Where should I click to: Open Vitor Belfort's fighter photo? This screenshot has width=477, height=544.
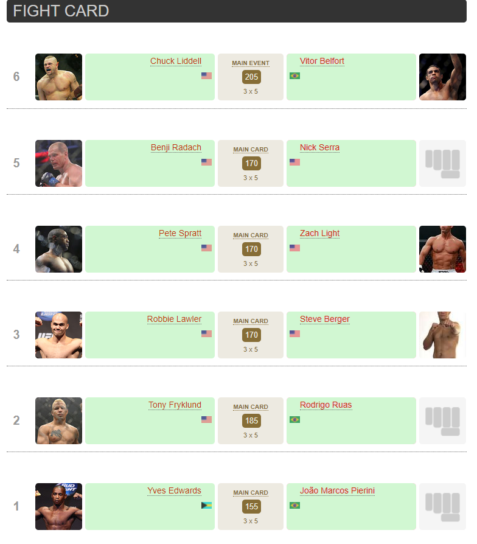pyautogui.click(x=442, y=77)
